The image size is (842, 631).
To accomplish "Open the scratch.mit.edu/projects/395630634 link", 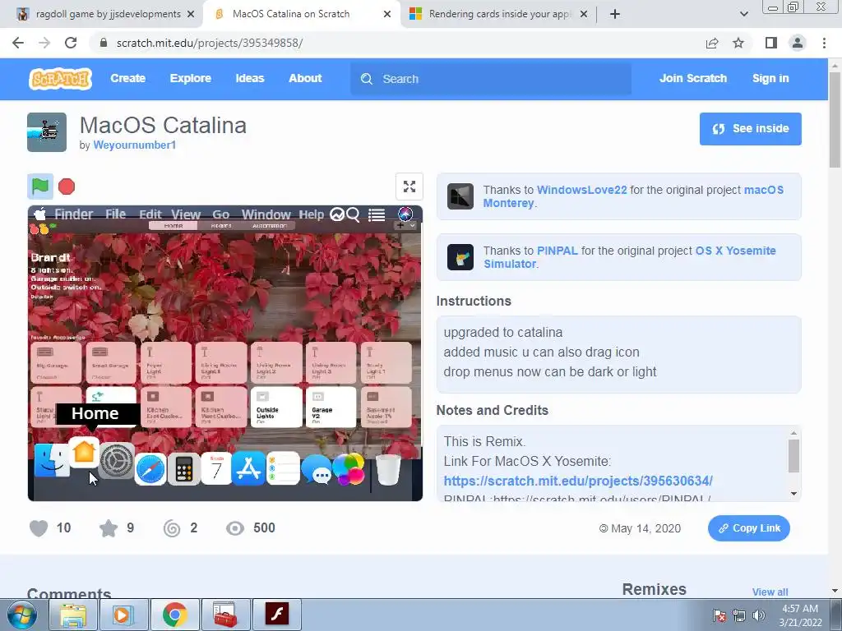I will [x=578, y=481].
